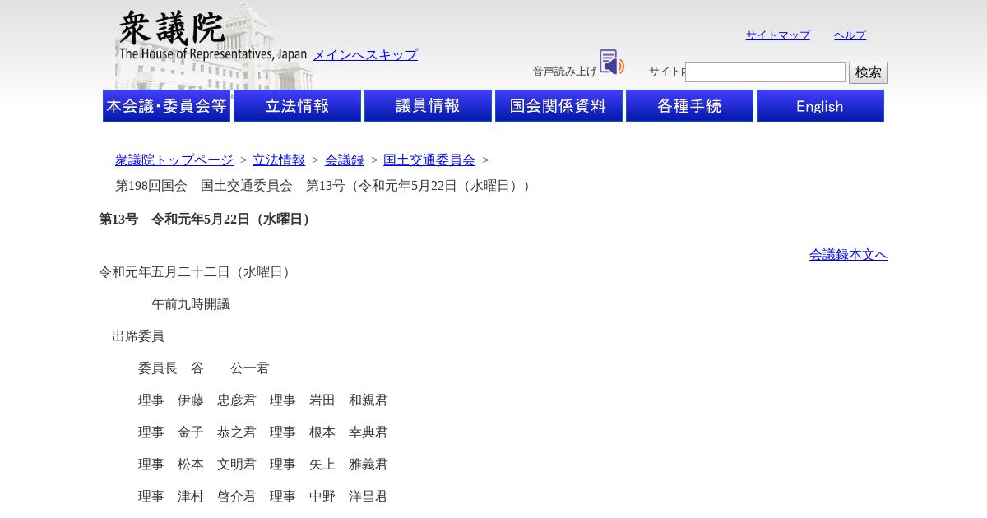Viewport: 987px width, 518px height.
Task: Click the 出席委員 text
Action: (x=138, y=336)
